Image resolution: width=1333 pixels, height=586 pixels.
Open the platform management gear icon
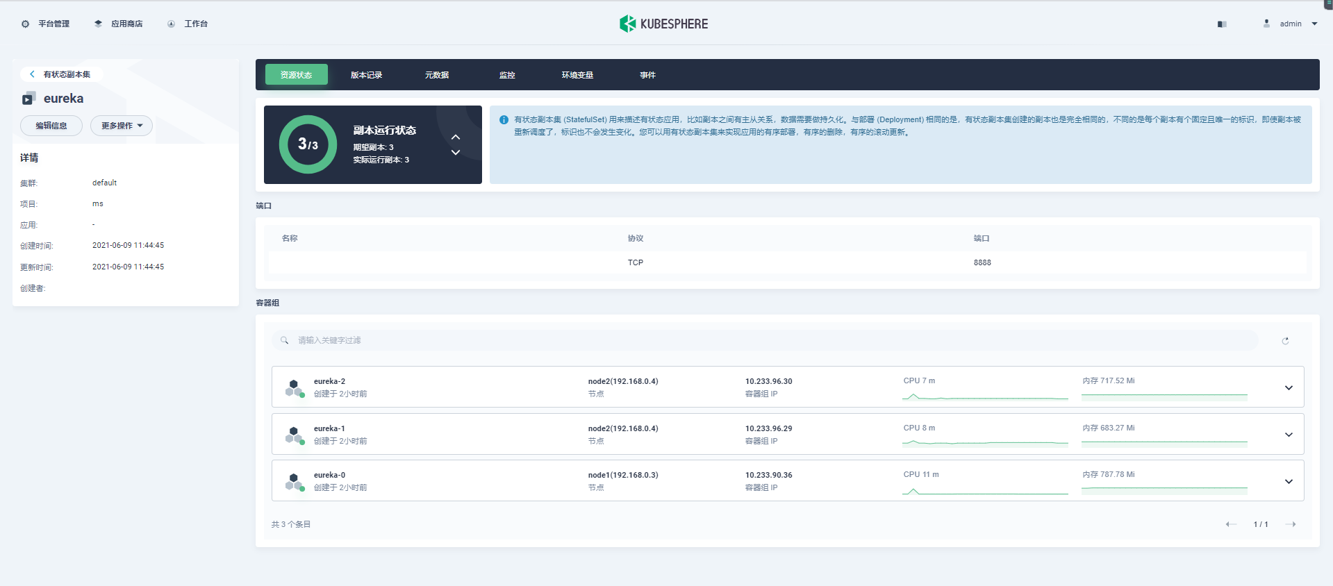pos(26,24)
